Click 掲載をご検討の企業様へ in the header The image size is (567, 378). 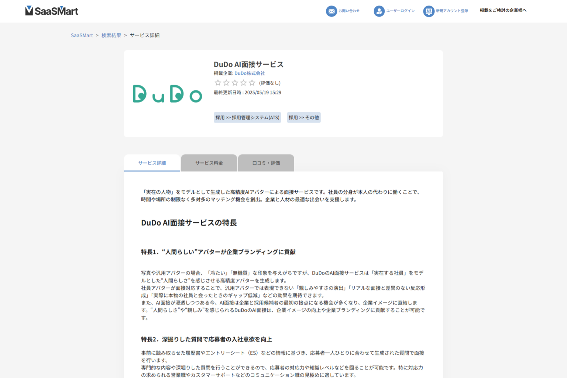tap(503, 11)
